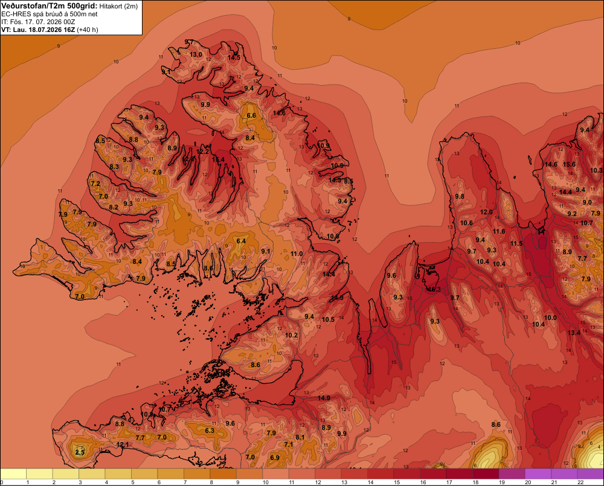Click the '6.6' temperature label

(251, 115)
